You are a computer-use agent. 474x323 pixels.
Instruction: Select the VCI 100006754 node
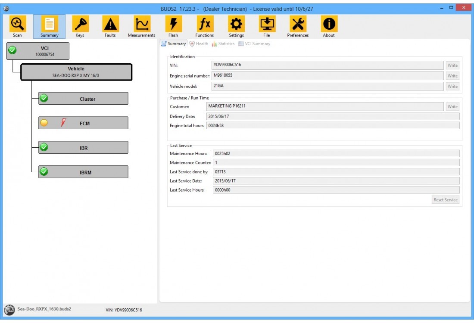tap(38, 51)
